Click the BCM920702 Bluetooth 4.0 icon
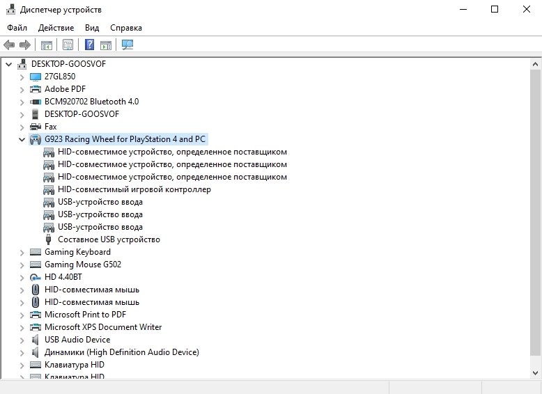The image size is (542, 394). (x=36, y=102)
